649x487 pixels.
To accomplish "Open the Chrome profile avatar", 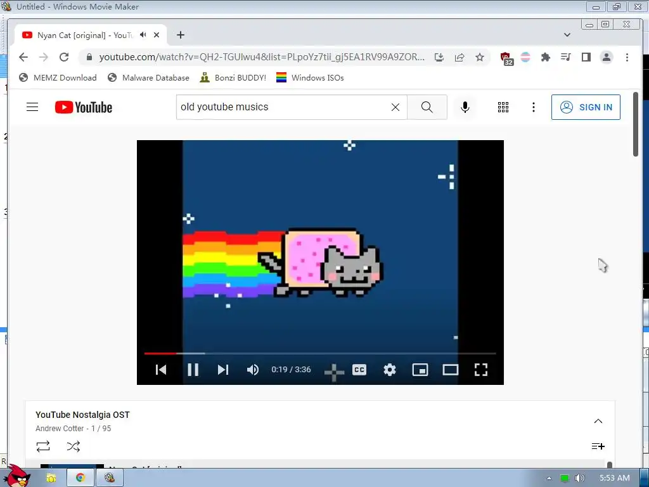I will tap(607, 57).
